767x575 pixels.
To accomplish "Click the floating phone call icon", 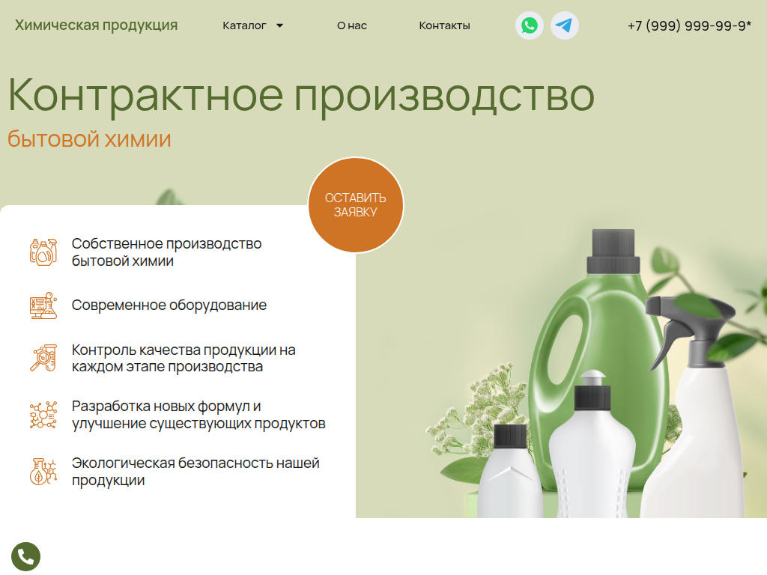I will tap(27, 556).
